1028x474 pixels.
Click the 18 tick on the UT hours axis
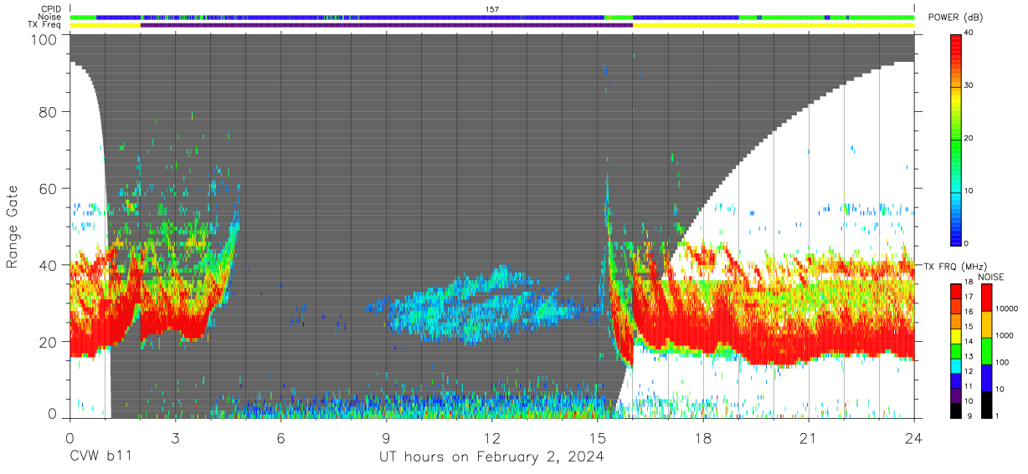[703, 438]
